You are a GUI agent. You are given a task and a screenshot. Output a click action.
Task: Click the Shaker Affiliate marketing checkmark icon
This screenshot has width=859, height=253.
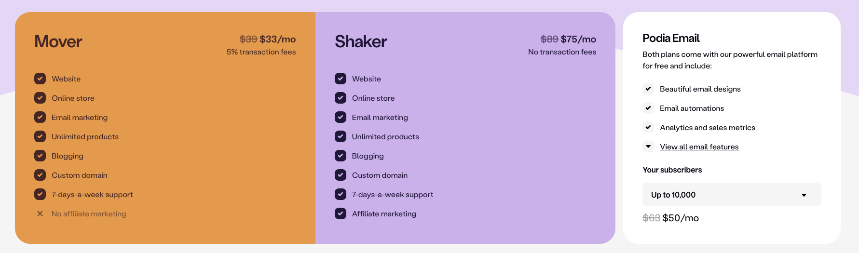(x=341, y=213)
